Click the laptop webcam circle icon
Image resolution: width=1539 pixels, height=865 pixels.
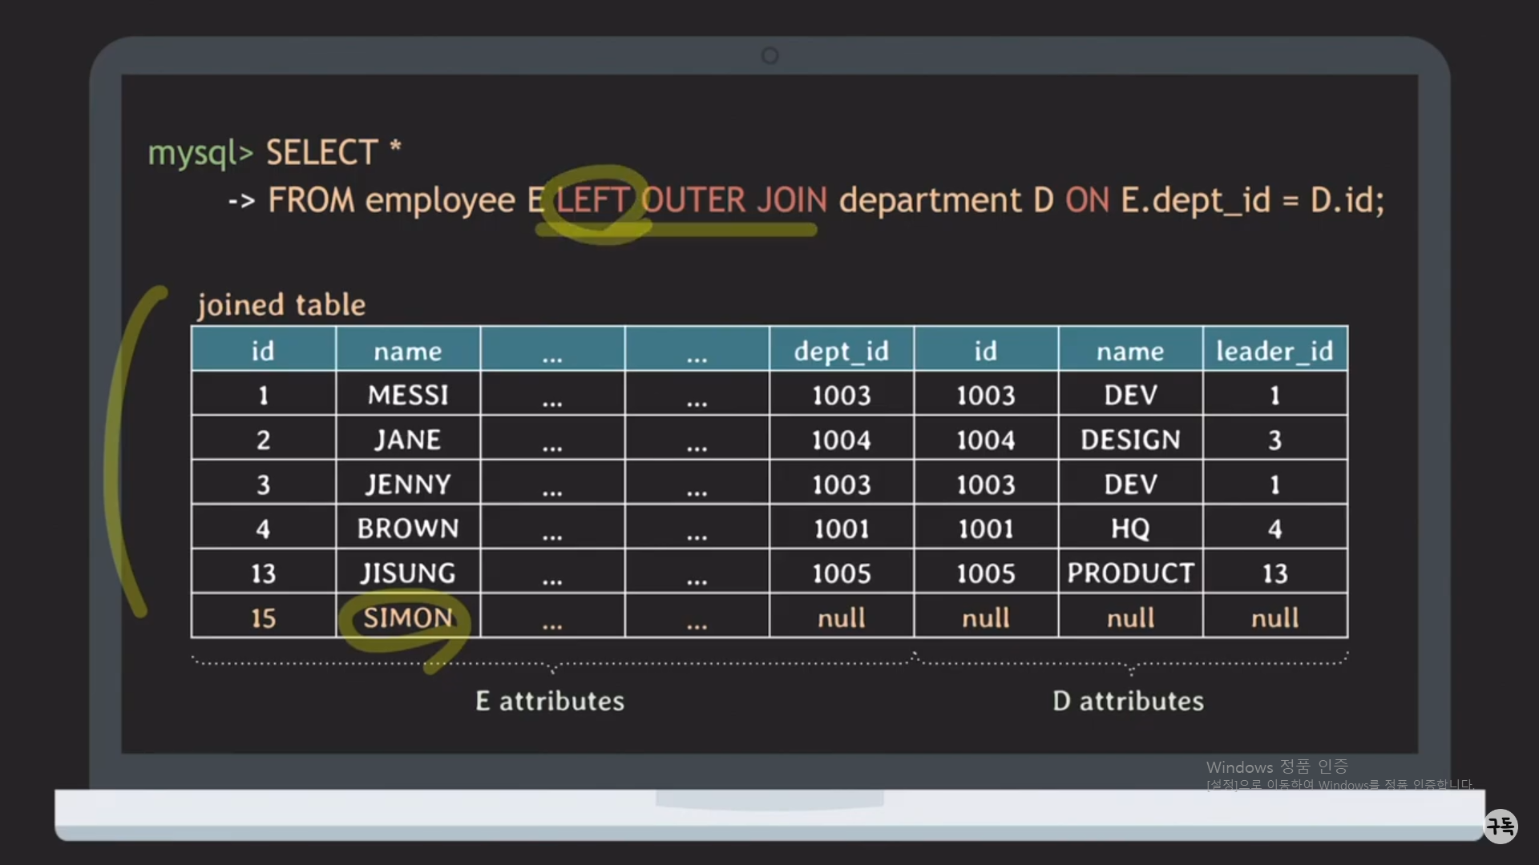pyautogui.click(x=769, y=55)
